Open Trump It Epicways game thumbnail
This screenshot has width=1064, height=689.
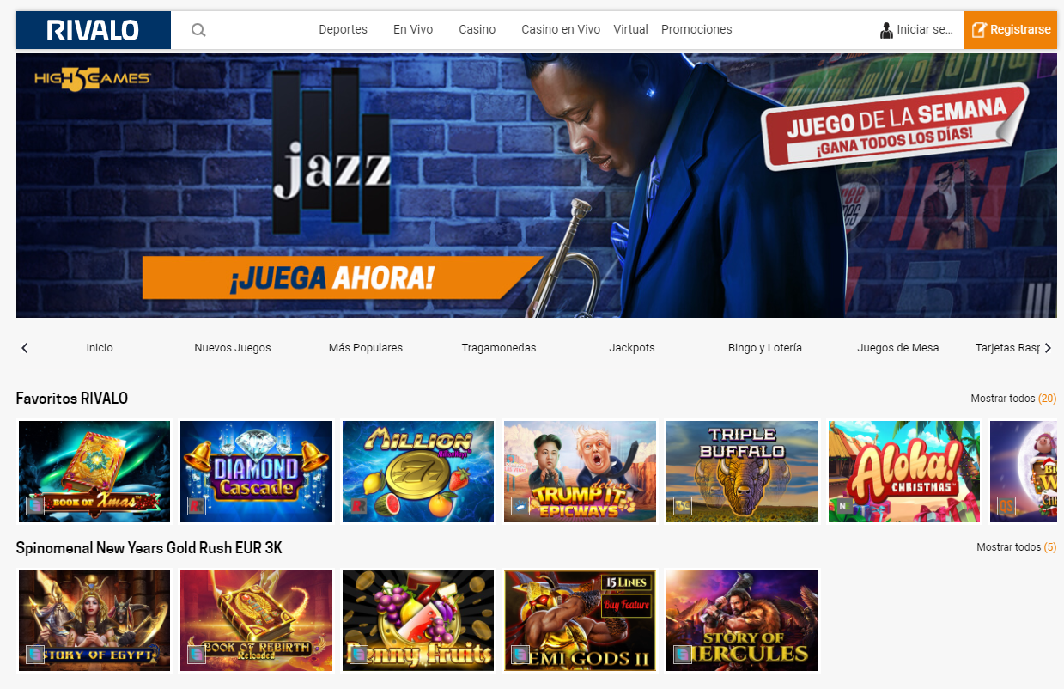click(580, 472)
